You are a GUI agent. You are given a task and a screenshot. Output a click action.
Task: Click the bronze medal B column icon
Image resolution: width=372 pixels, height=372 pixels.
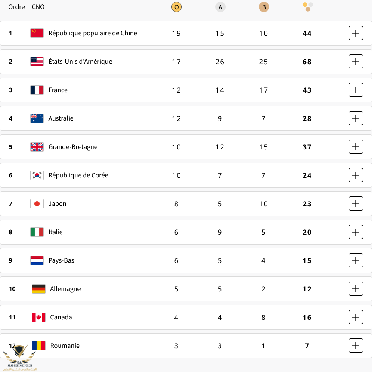(x=264, y=7)
